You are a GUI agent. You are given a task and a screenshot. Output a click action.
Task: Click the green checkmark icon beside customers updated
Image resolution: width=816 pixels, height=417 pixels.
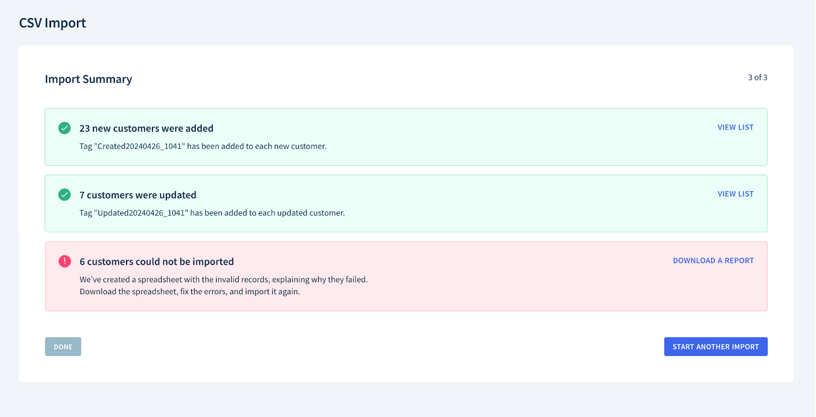[64, 195]
